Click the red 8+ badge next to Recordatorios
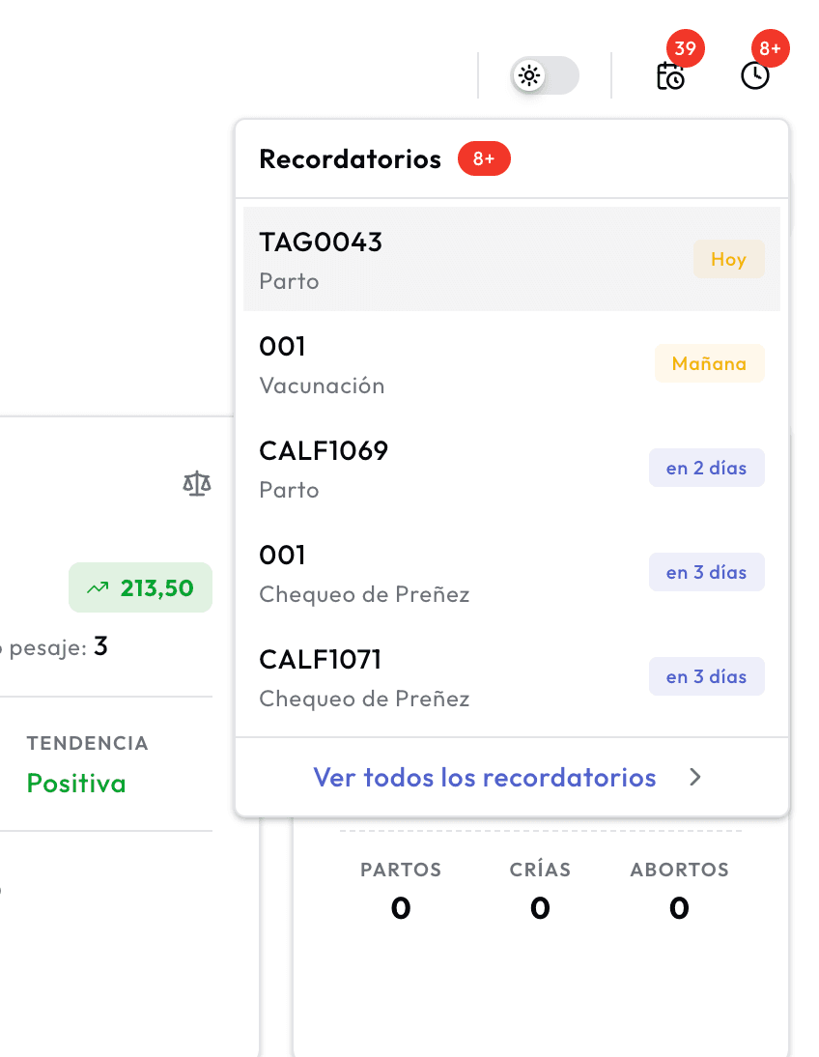The height and width of the screenshot is (1057, 819). [x=484, y=158]
